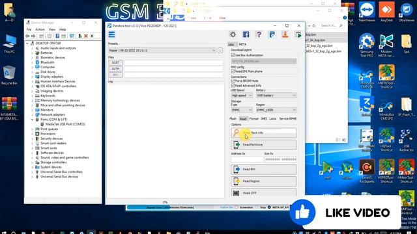Open Pandora tool hamburger menu
Viewport: 417px width, 234px height.
pyautogui.click(x=111, y=34)
